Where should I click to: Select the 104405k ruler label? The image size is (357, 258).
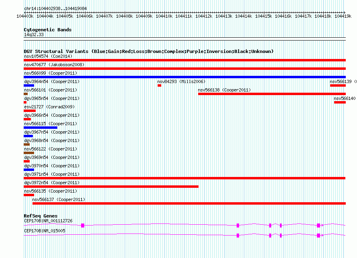65,16
